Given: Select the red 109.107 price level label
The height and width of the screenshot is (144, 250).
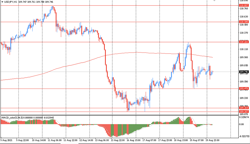Looking at the screenshot, I should click(244, 111).
